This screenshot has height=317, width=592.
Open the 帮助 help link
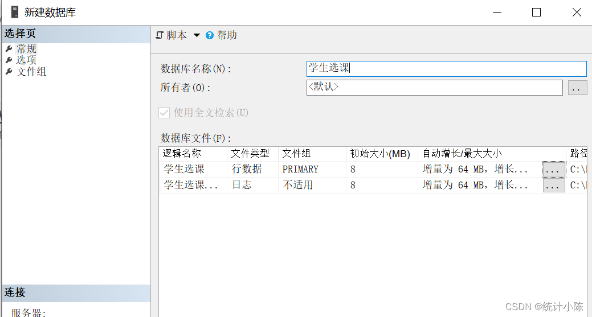point(227,35)
